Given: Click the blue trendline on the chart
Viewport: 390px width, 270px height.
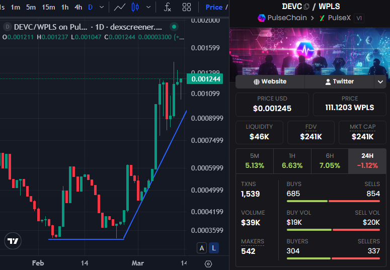Looking at the screenshot, I should click(x=155, y=175).
